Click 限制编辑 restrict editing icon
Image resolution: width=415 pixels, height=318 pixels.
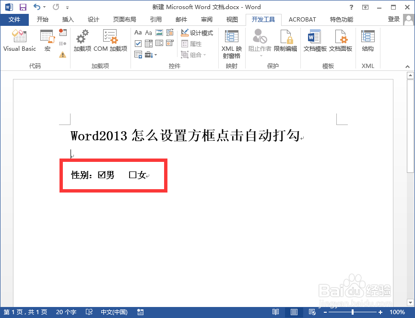[285, 41]
